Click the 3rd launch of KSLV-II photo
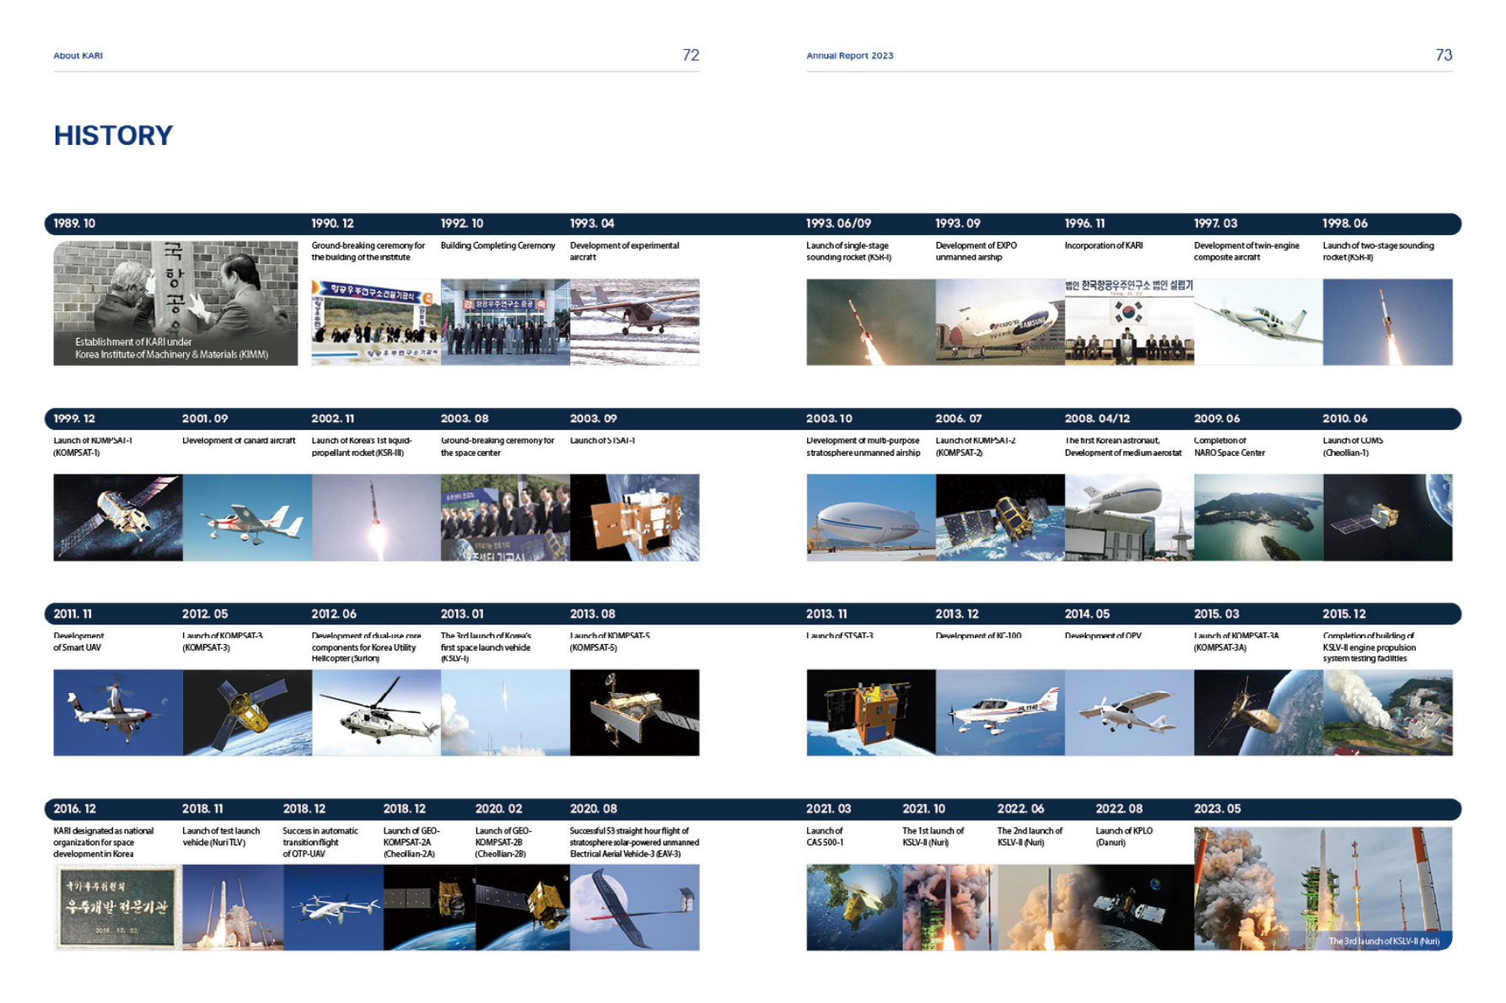The image size is (1506, 1003). pyautogui.click(x=1322, y=888)
